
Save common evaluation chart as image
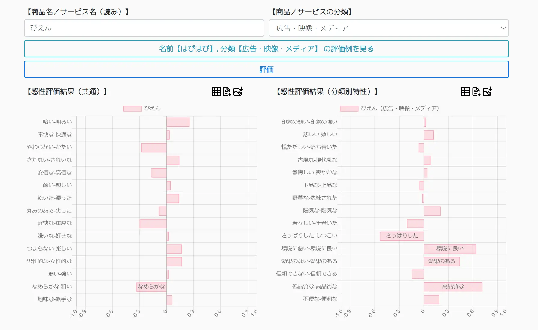pyautogui.click(x=238, y=91)
